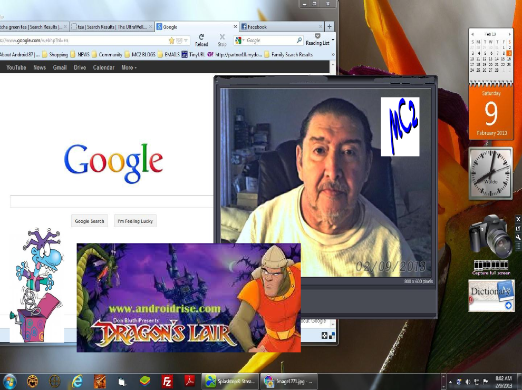Click Gmail in the Google navigation bar
522x390 pixels.
click(60, 67)
